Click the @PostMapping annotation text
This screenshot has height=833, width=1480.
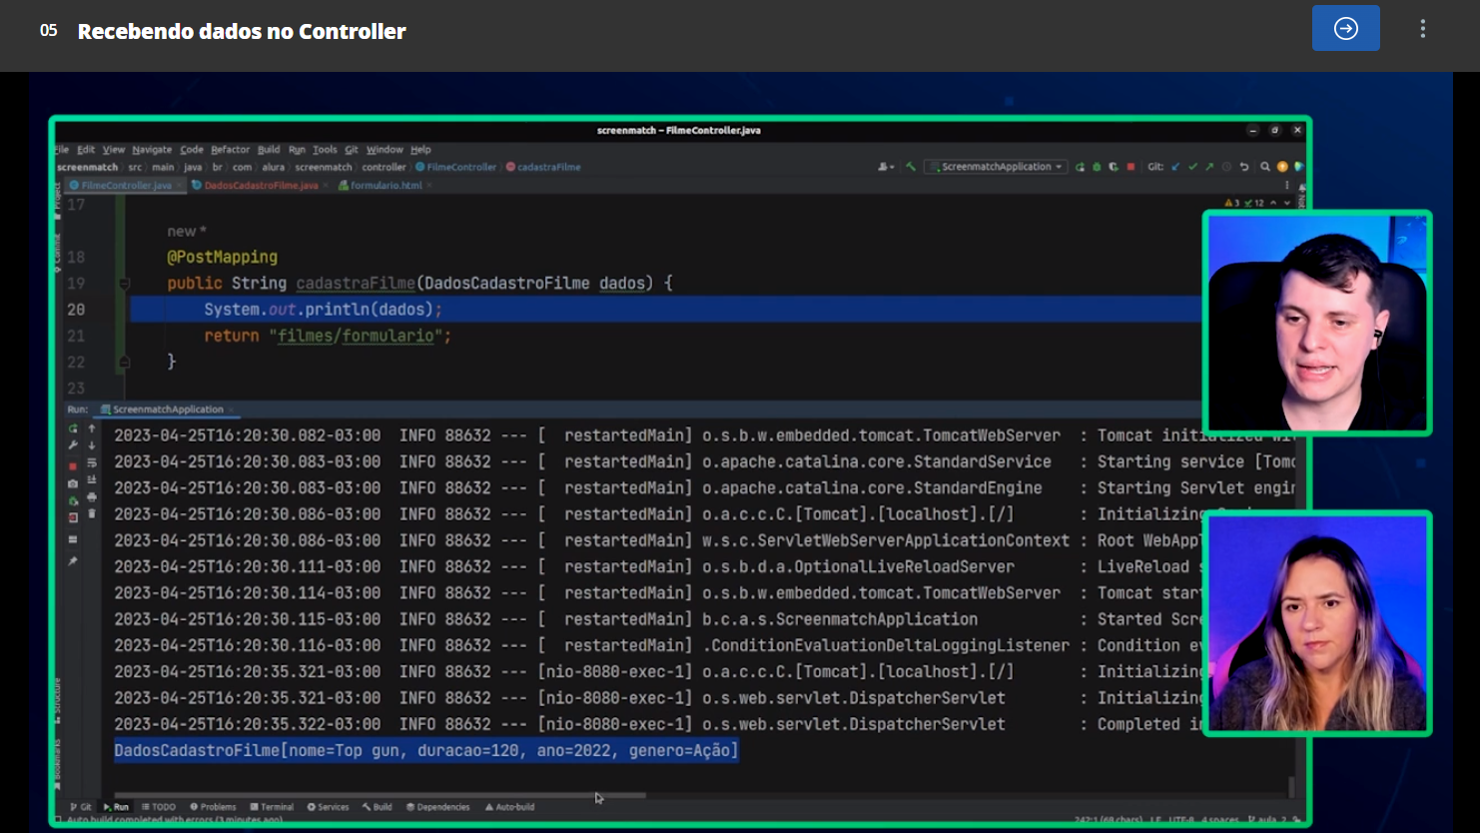[223, 257]
